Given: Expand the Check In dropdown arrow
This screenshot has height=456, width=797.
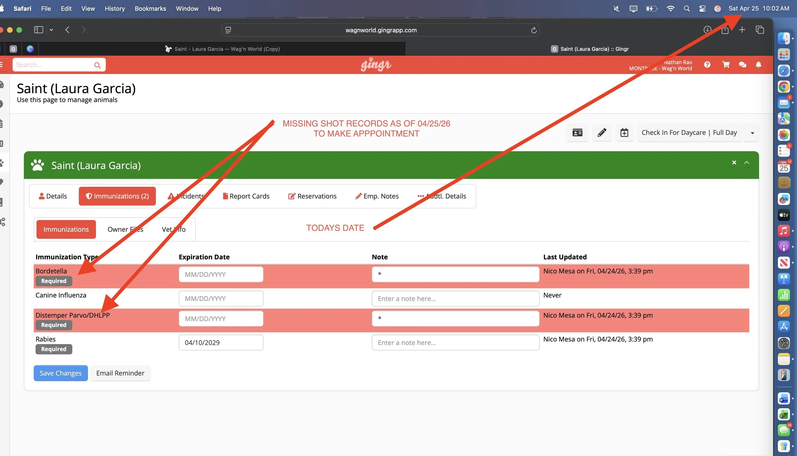Looking at the screenshot, I should click(752, 133).
